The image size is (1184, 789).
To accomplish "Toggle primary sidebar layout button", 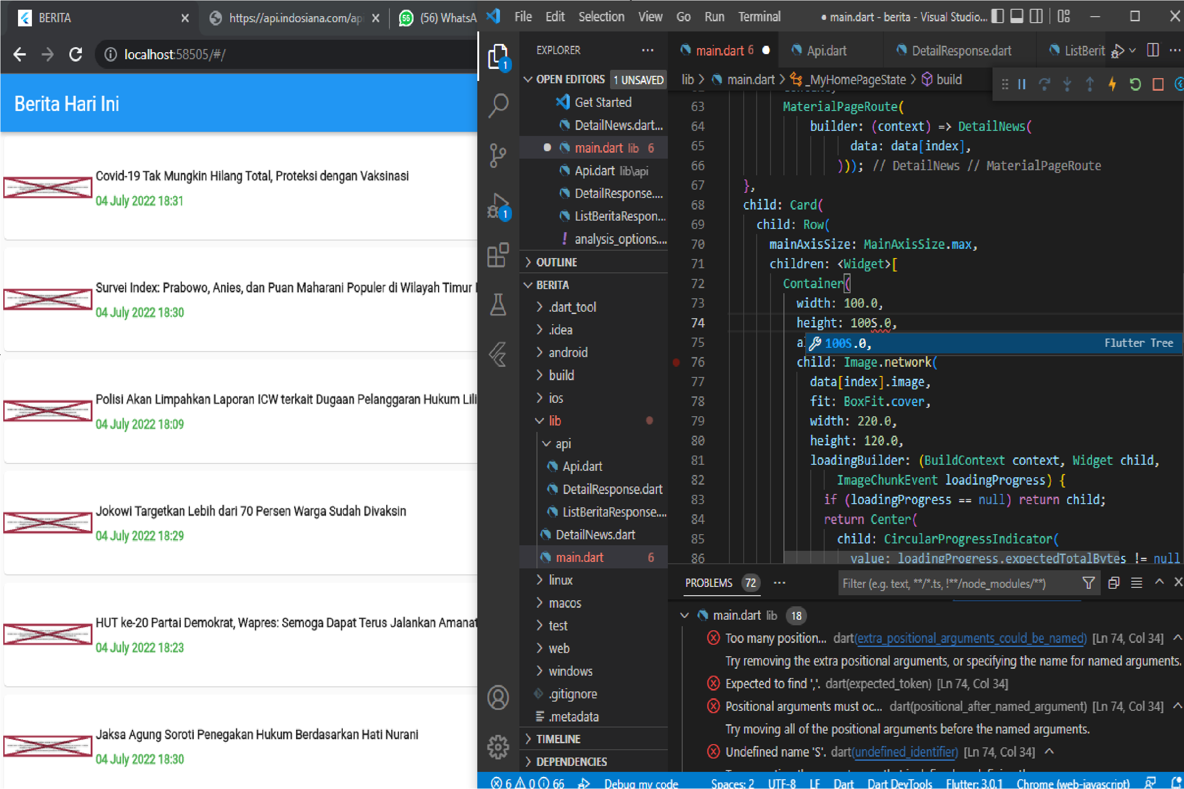I will (997, 17).
